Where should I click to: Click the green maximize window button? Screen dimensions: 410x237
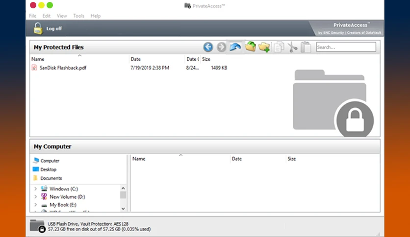tap(50, 5)
